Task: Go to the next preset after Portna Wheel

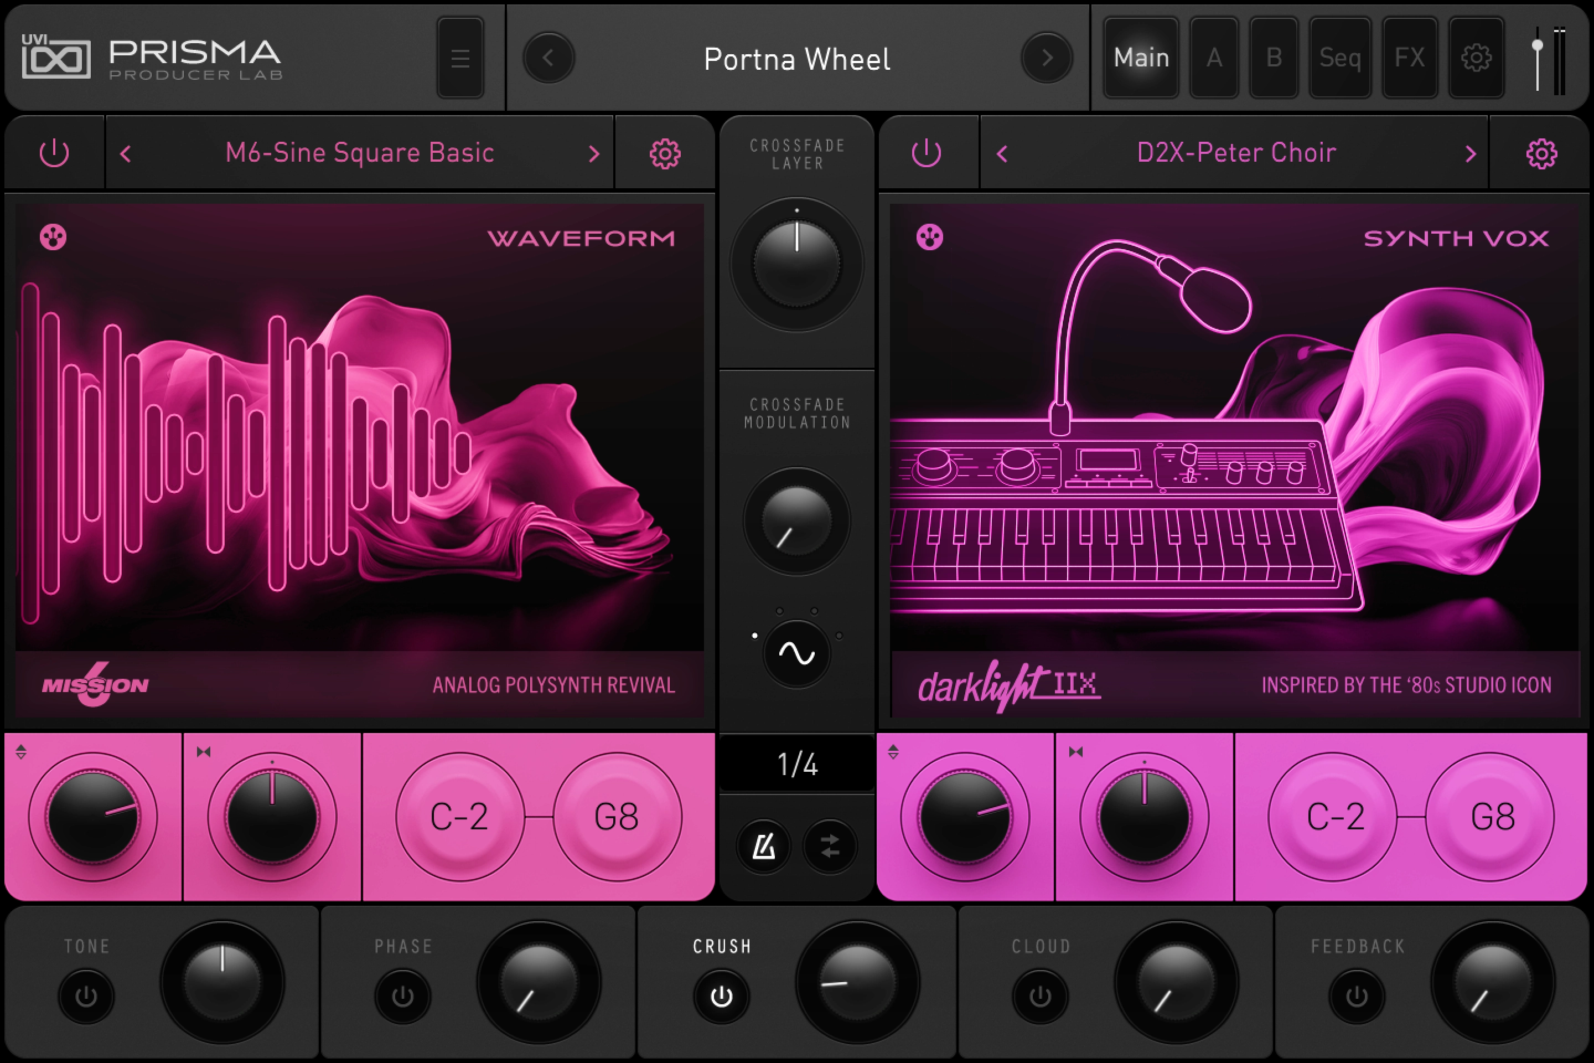Action: [1047, 58]
